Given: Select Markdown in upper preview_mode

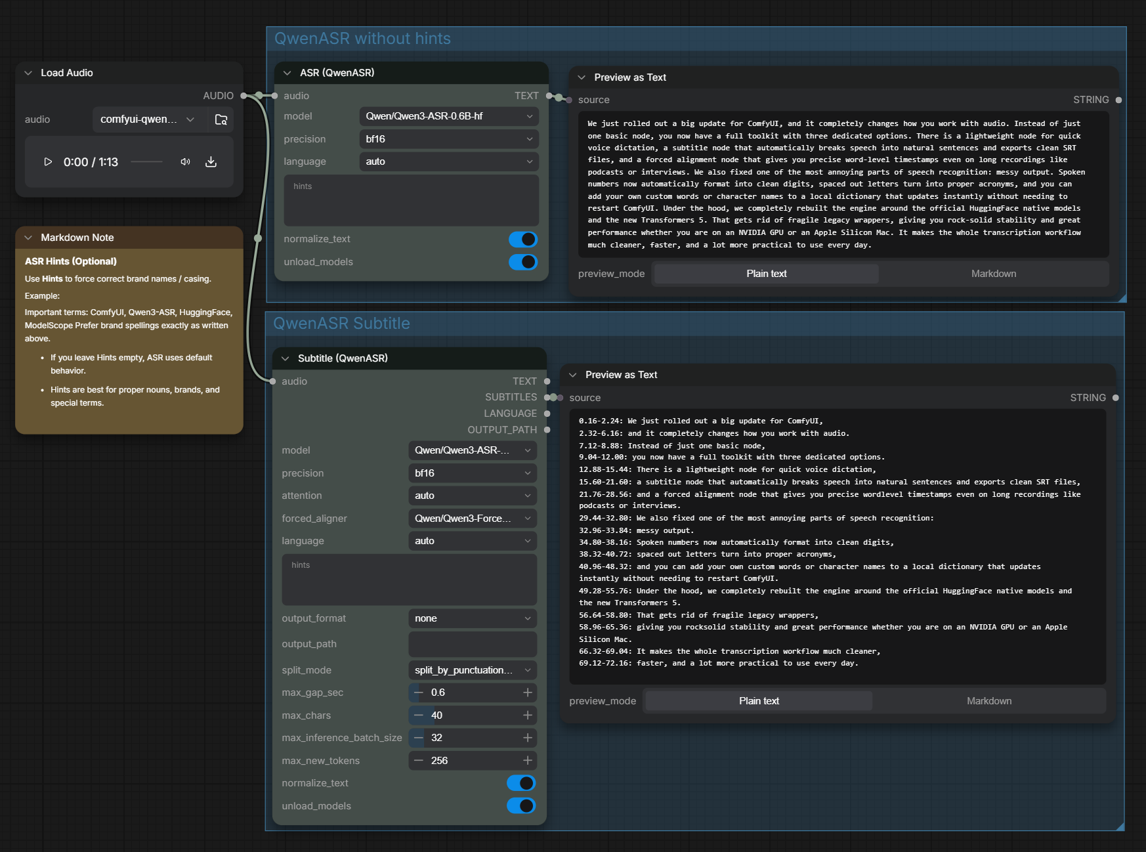Looking at the screenshot, I should tap(994, 274).
